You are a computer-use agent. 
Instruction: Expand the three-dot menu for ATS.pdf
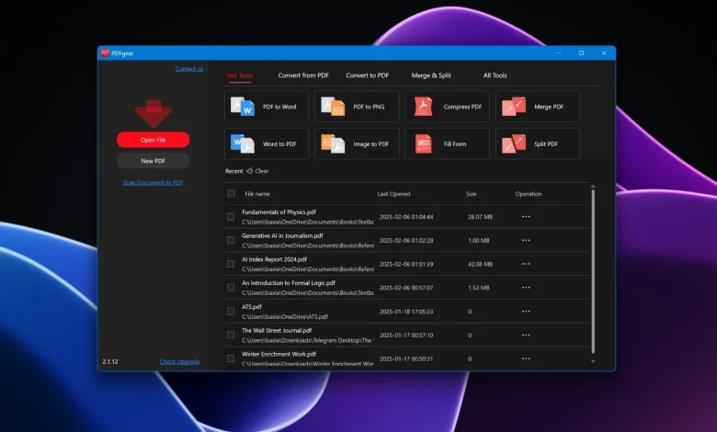(526, 312)
